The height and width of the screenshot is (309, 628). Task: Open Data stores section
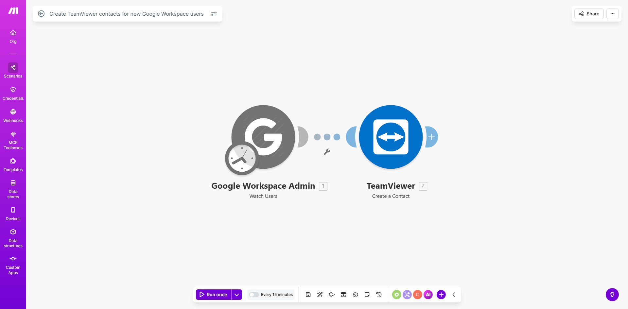(13, 189)
